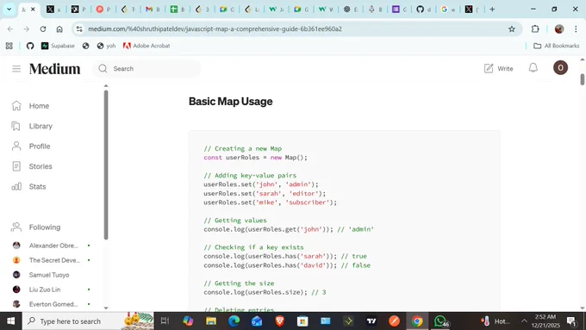Switch to the Google tab

[x=448, y=9]
